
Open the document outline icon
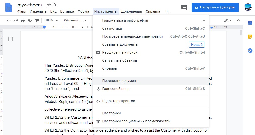click(10, 39)
